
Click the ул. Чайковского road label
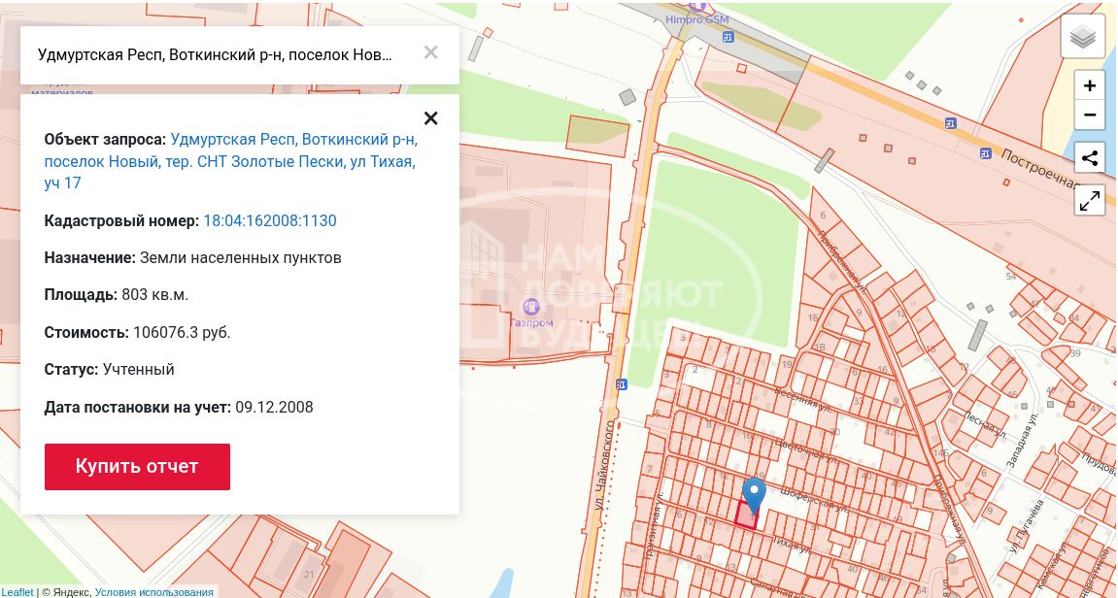pos(603,466)
